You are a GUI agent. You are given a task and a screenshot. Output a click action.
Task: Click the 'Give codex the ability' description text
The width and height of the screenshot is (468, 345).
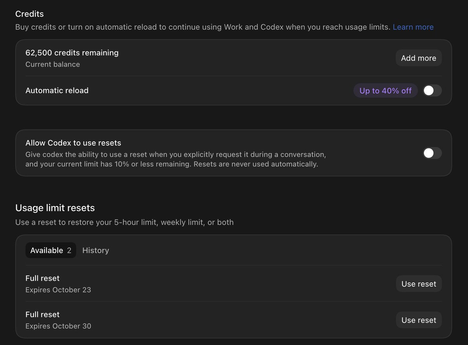(x=175, y=159)
